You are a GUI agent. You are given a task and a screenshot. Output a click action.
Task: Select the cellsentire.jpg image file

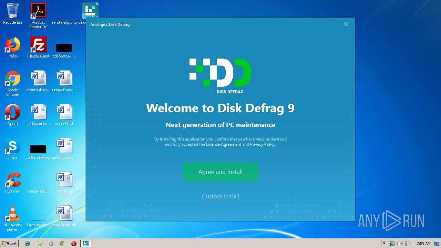[38, 152]
